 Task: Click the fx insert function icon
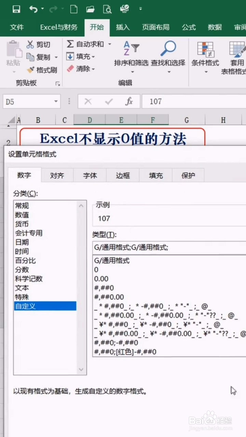(129, 101)
